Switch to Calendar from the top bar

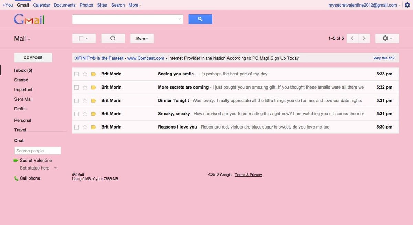41,5
